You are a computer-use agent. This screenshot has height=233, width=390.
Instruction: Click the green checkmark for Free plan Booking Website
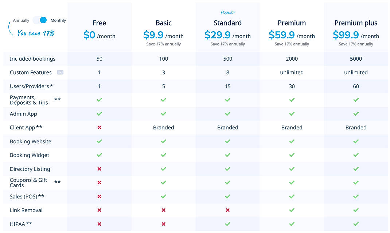click(x=99, y=141)
